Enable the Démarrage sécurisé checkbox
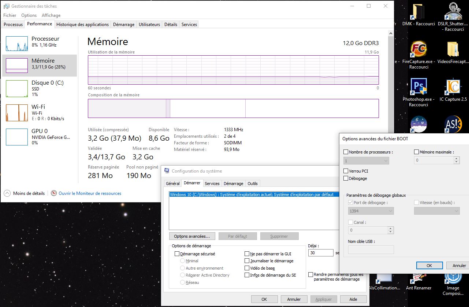This screenshot has height=307, width=469. [177, 254]
